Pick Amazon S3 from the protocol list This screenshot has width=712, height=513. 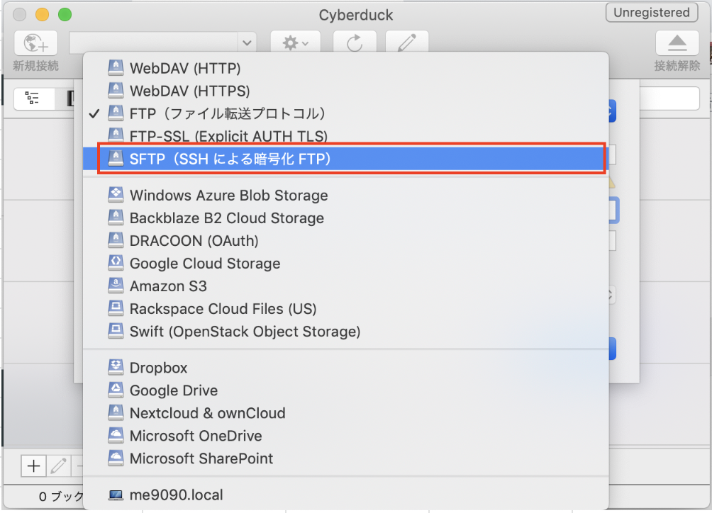345,286
